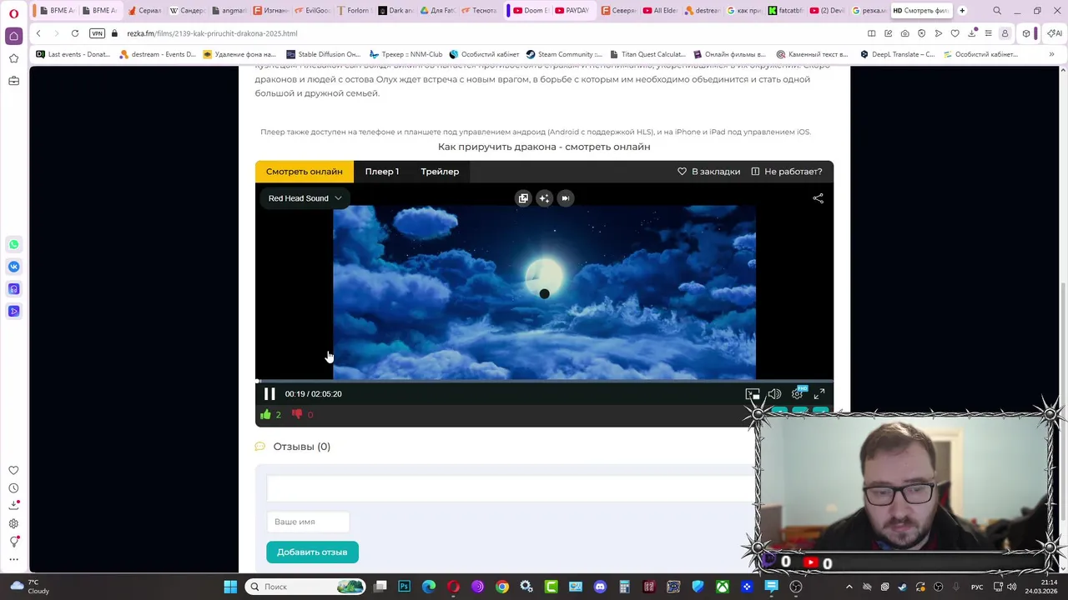Screen dimensions: 1068x600
Task: Click the share icon in the player
Action: [x=818, y=198]
